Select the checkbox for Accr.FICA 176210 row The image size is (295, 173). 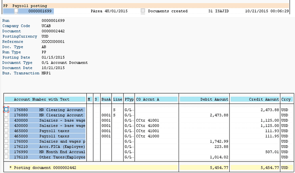pyautogui.click(x=6, y=146)
